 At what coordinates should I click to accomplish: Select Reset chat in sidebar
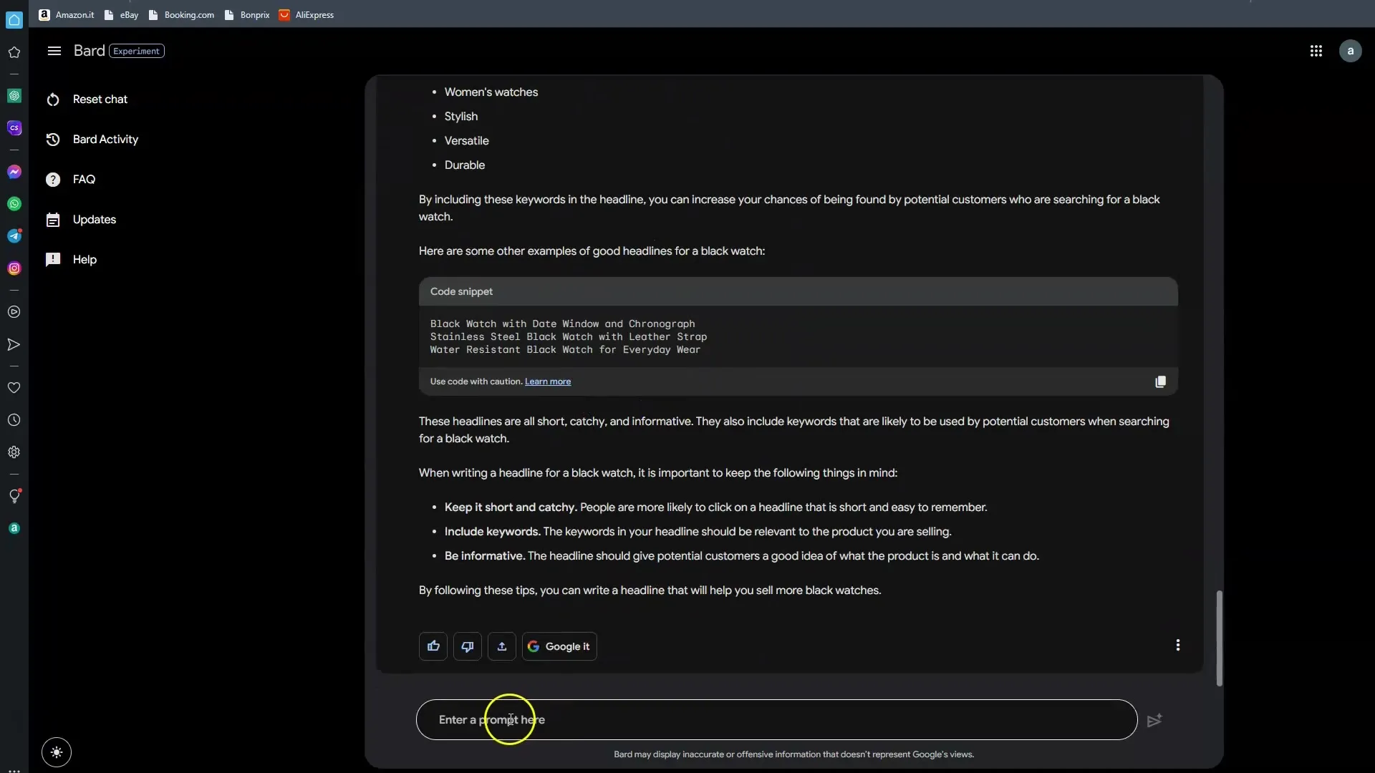[100, 99]
